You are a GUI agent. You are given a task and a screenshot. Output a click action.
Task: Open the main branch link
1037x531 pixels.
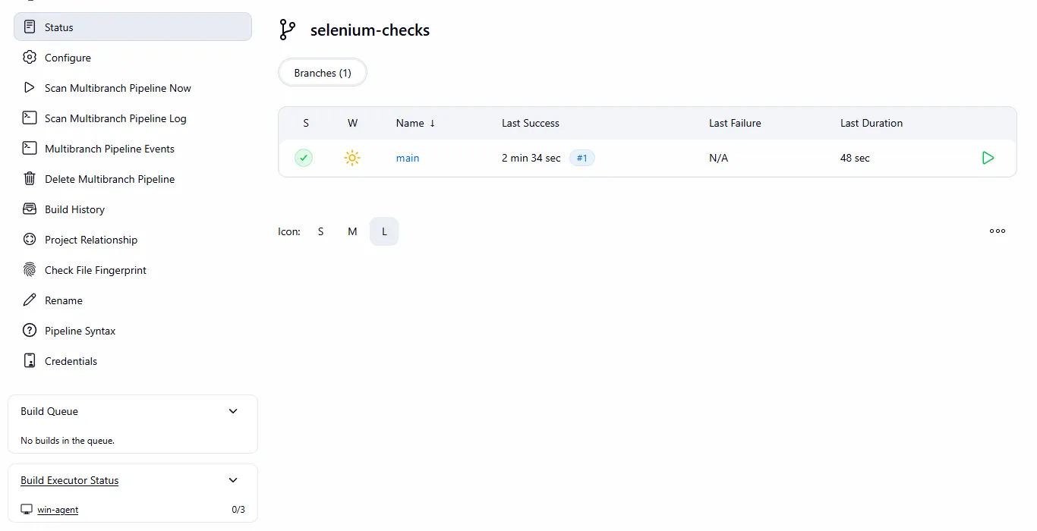click(408, 158)
